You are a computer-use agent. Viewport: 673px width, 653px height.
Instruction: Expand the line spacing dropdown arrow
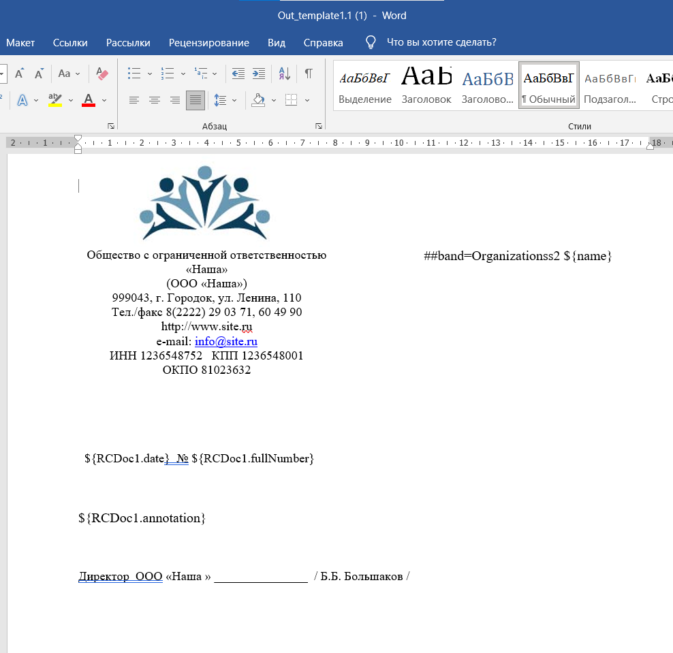click(x=234, y=100)
